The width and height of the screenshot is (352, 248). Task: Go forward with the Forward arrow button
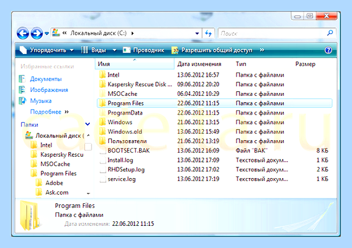point(36,33)
